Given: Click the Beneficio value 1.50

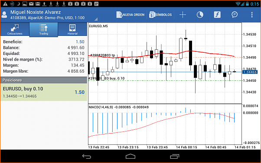Looking at the screenshot, I should (80, 42).
